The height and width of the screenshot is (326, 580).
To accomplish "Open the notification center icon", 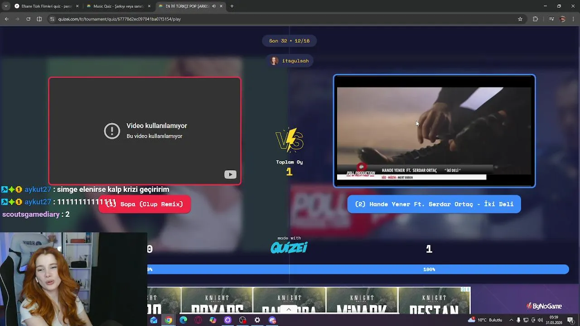I will point(570,320).
